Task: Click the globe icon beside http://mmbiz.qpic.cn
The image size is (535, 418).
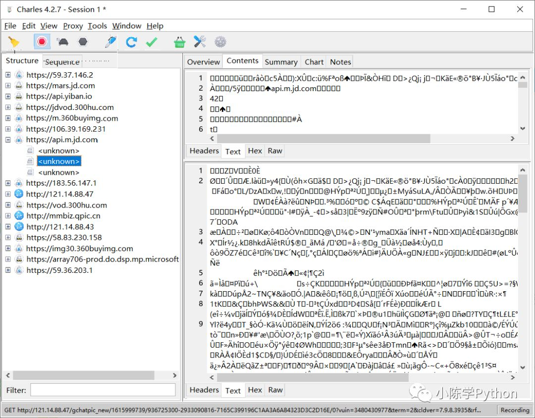Action: click(x=19, y=215)
